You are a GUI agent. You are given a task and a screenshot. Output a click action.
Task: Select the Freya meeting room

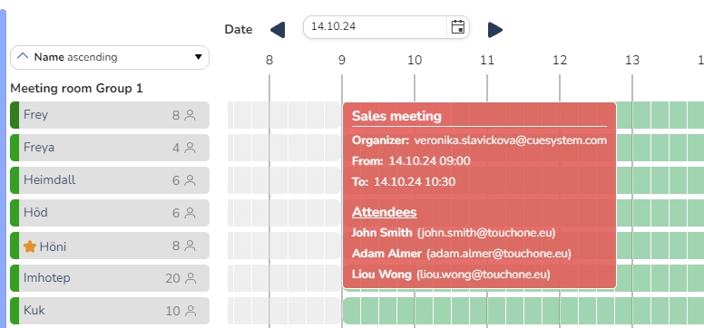coord(110,148)
